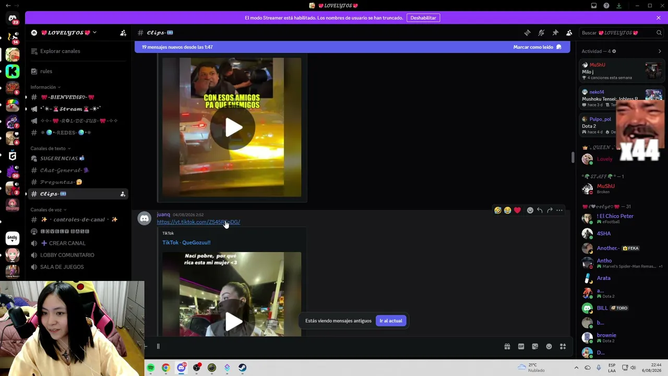Open the Threads icon in channel header
Screen dimensions: 668x376
(527, 32)
